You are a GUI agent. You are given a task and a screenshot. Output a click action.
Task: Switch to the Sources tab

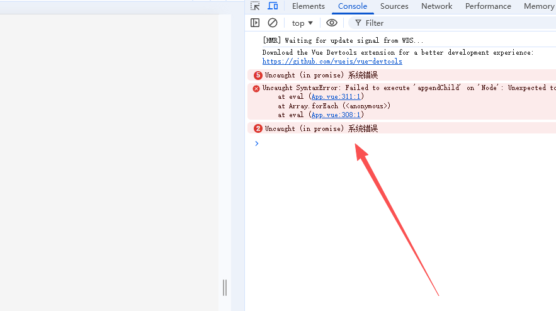[x=394, y=6]
